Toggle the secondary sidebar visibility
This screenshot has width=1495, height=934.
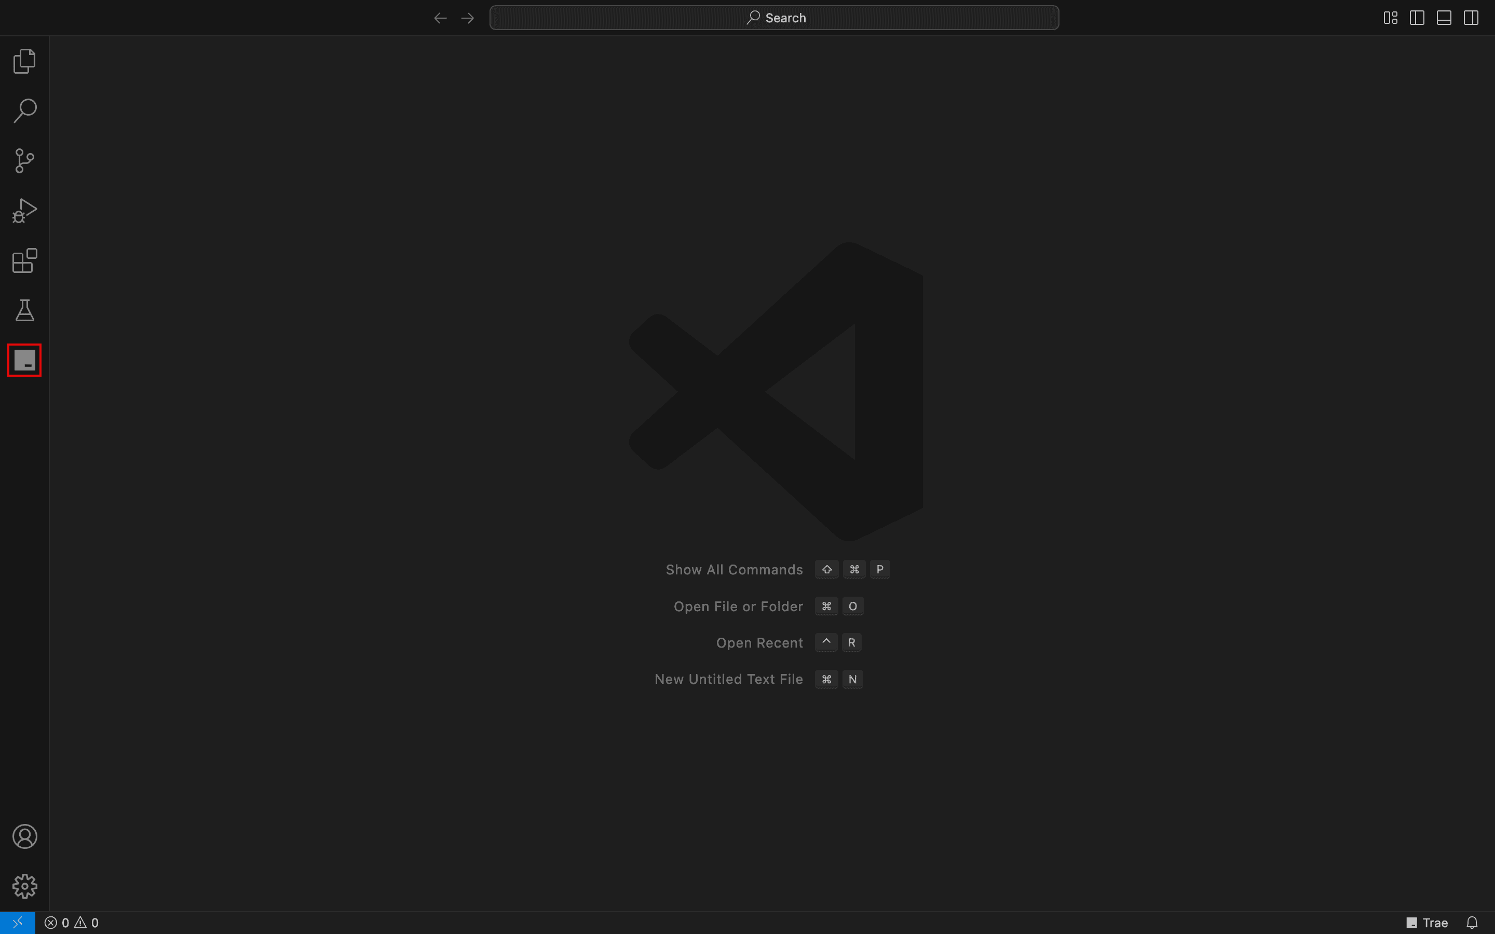click(x=1470, y=17)
